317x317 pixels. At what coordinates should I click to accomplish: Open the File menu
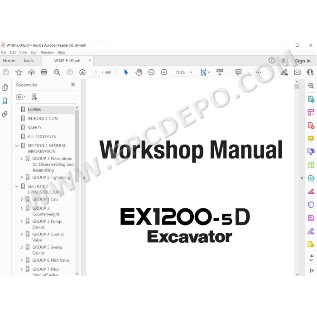[4, 53]
